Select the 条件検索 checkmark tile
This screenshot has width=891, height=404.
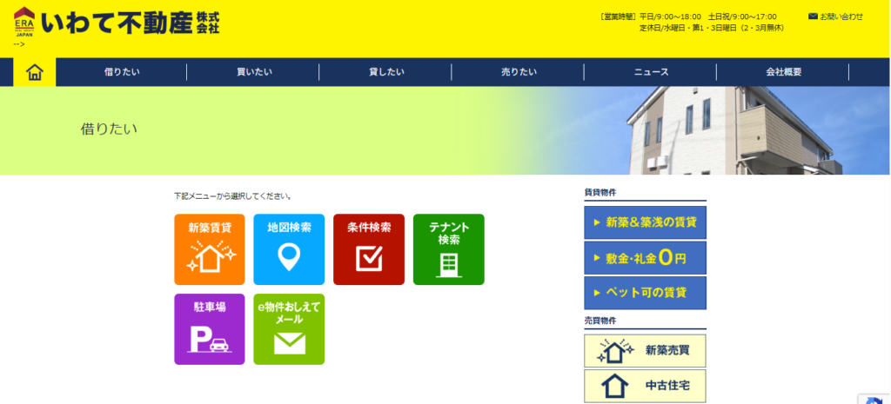(369, 249)
